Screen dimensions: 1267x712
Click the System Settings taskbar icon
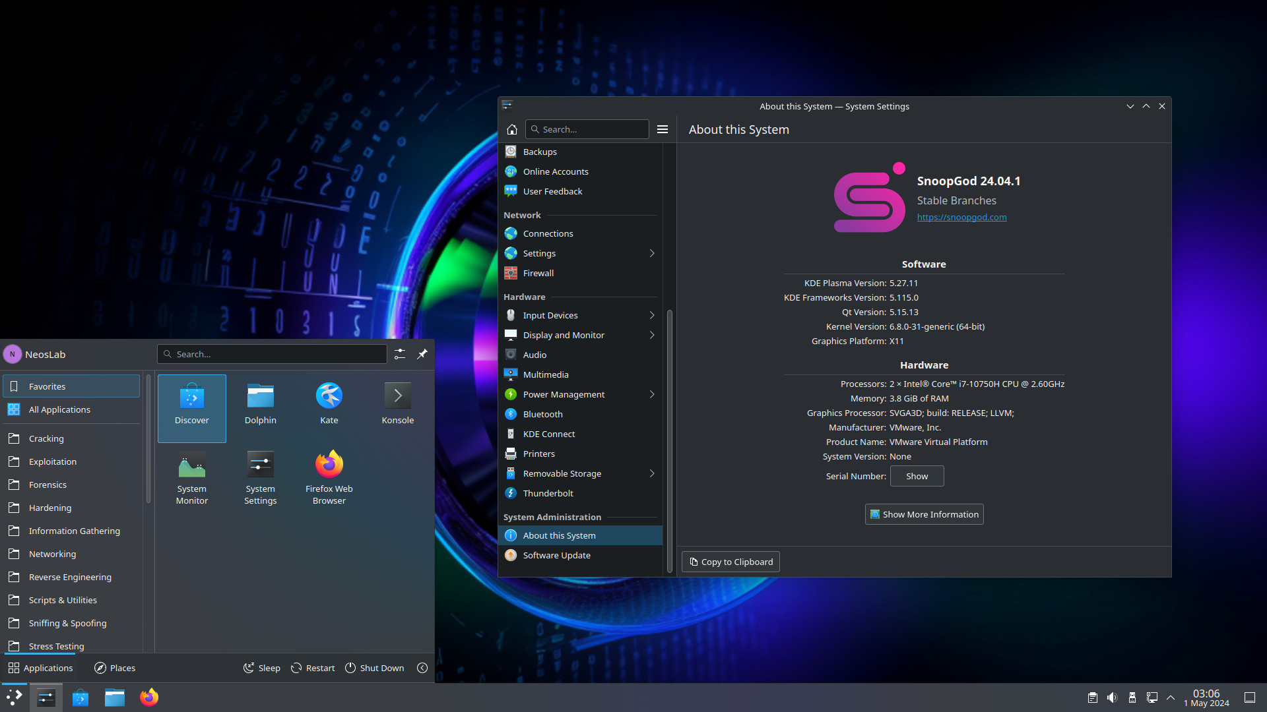pyautogui.click(x=46, y=697)
